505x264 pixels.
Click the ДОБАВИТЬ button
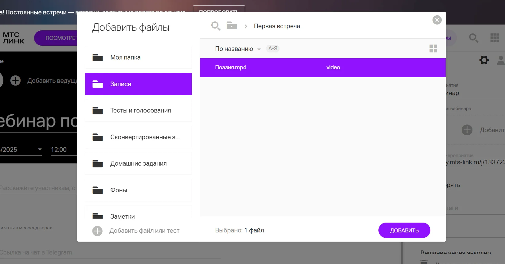tap(404, 230)
